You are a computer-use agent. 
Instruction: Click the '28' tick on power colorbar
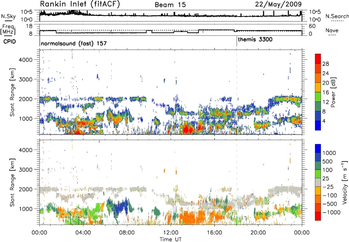click(x=325, y=64)
